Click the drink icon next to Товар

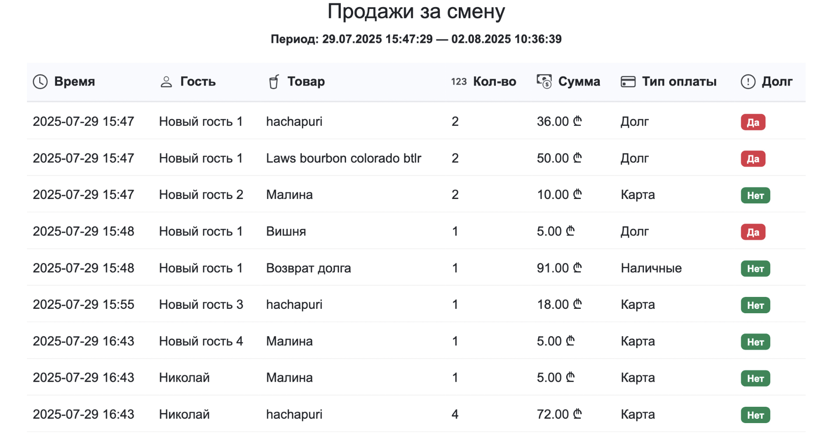274,81
